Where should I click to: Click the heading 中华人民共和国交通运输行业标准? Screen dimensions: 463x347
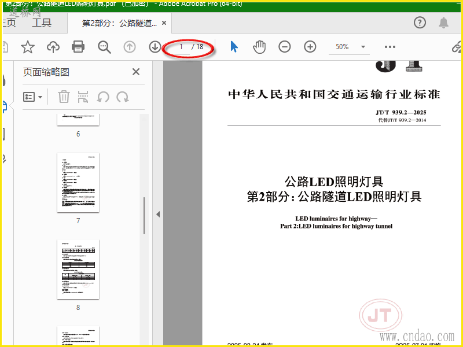coord(334,94)
